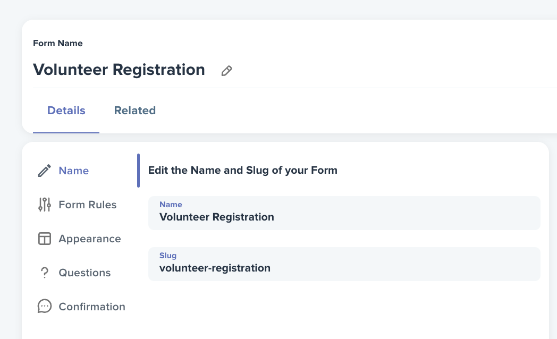Click the Form Name caption text
Image resolution: width=557 pixels, height=339 pixels.
(58, 44)
